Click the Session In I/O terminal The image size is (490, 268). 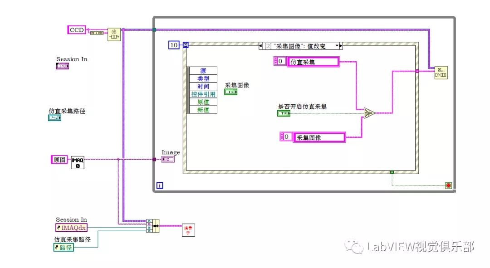coord(62,67)
